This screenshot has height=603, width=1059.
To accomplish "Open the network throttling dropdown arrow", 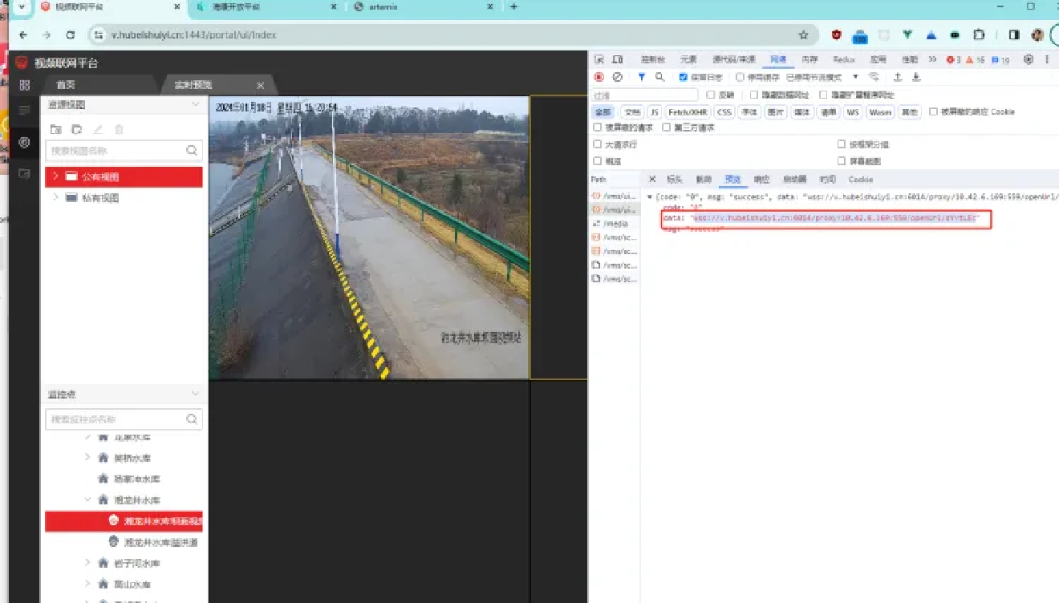I will 855,77.
